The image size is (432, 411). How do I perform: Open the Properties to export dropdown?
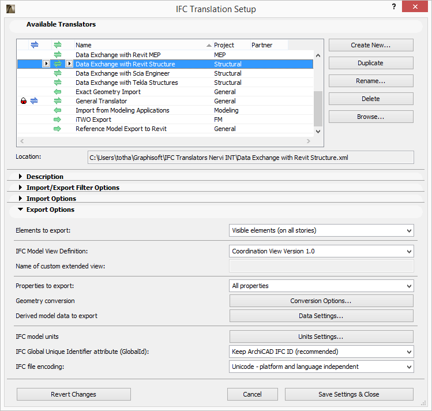click(321, 286)
